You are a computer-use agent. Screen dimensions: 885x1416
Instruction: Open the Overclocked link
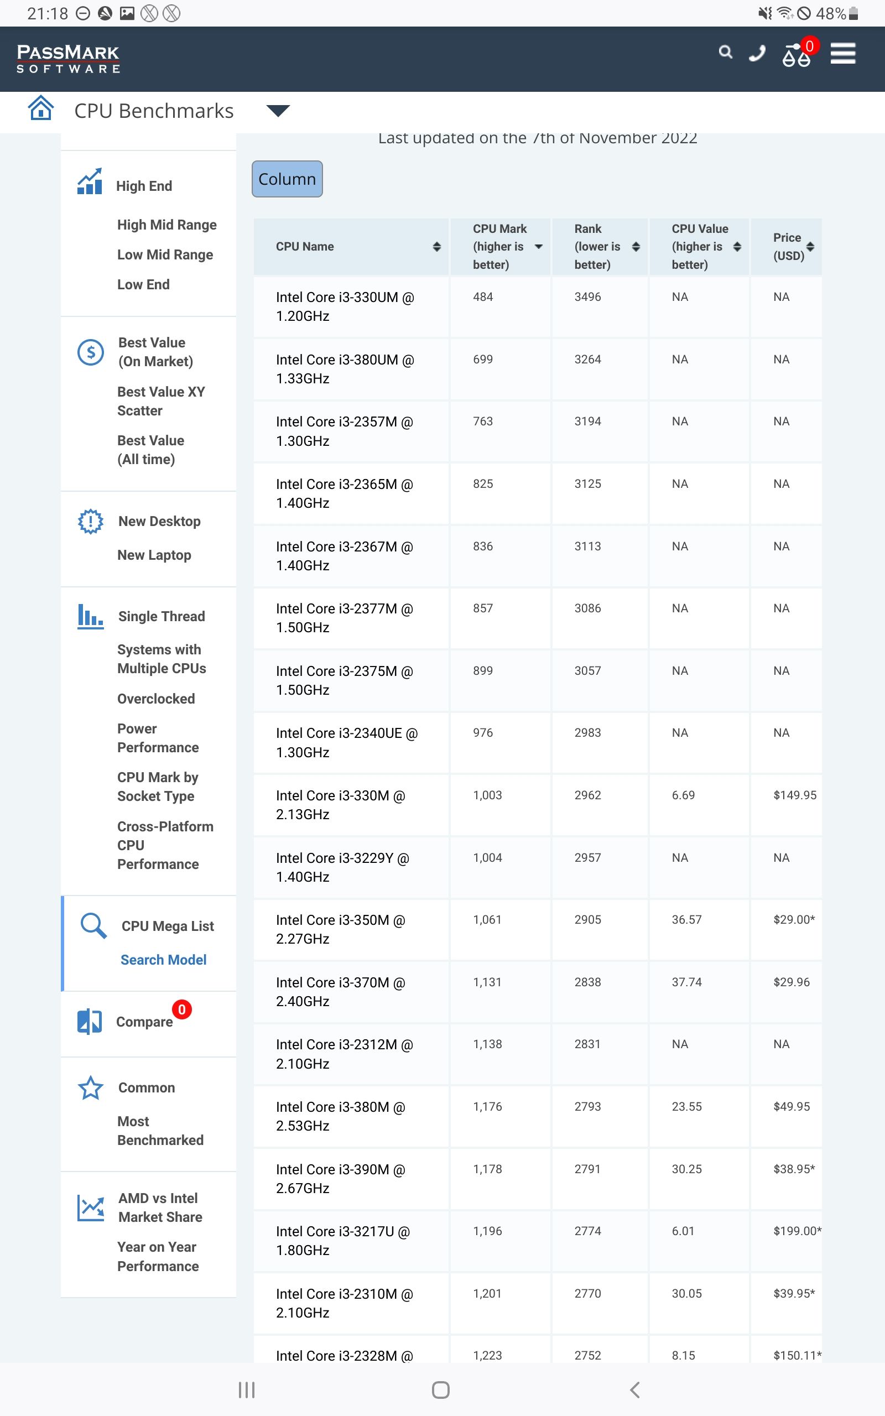(155, 699)
